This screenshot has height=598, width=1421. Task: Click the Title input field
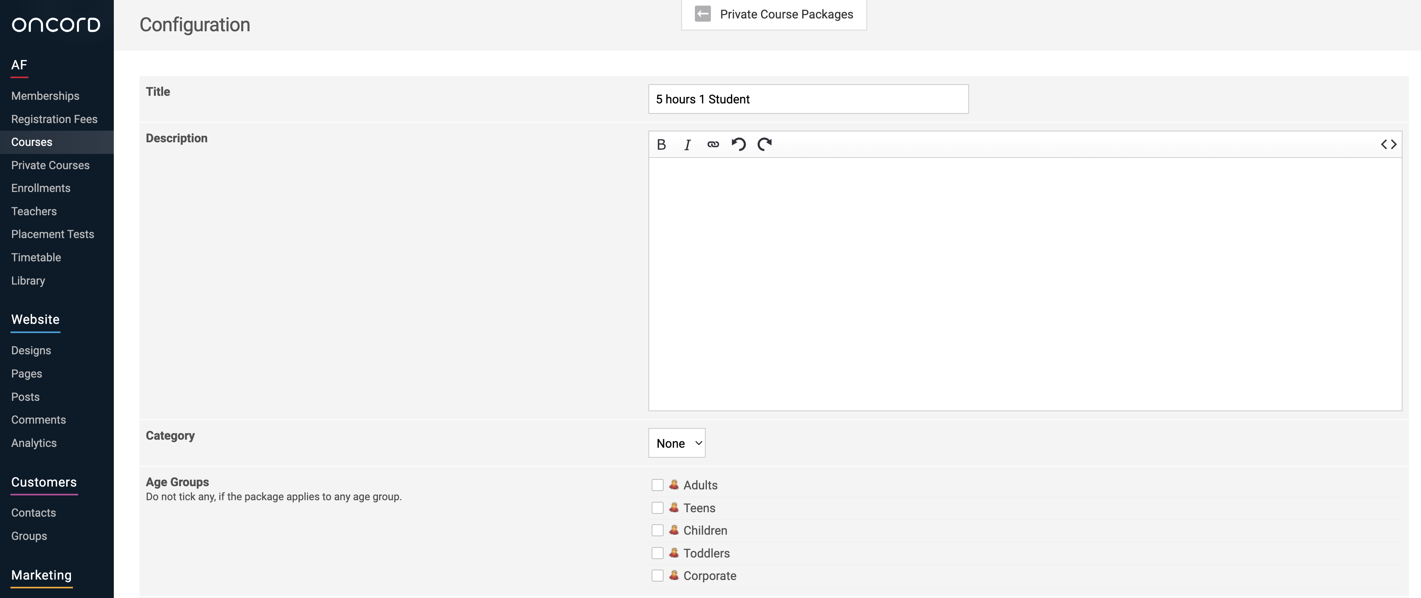pos(807,99)
